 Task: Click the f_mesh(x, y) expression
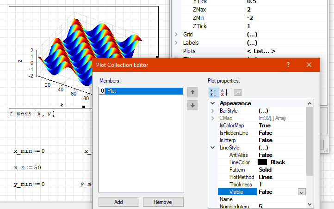click(x=32, y=114)
